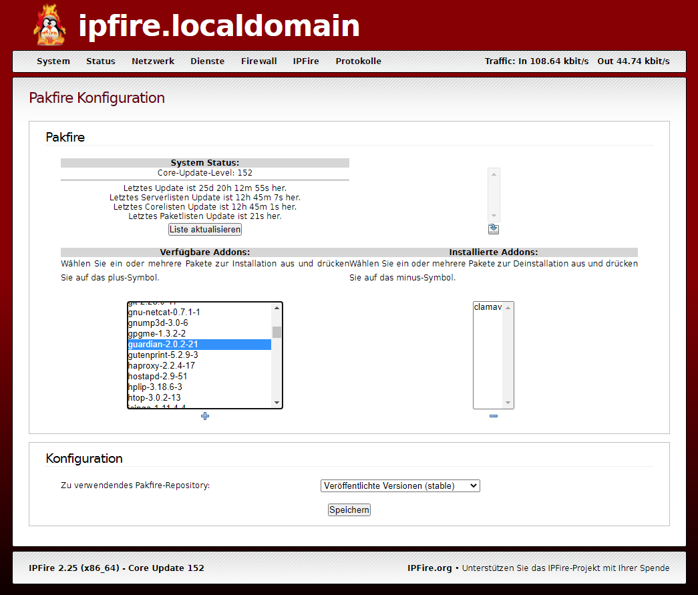Screen dimensions: 698x595
Task: Click the Traffic In 108.64 kbit/s readout
Action: pos(536,61)
